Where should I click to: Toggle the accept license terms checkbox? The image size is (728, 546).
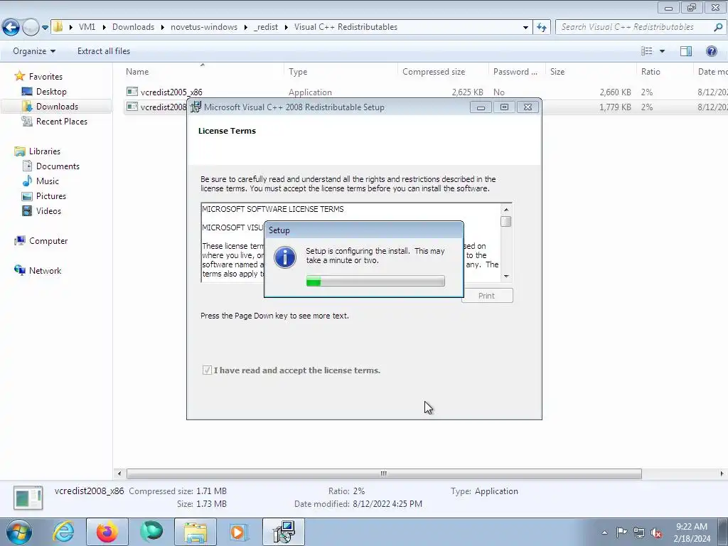click(x=207, y=370)
